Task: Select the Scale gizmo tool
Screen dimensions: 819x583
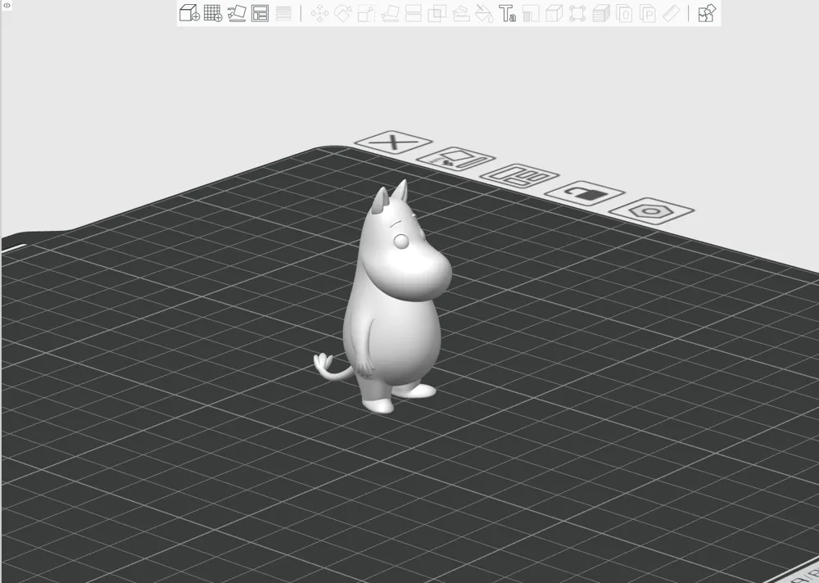Action: pos(366,13)
